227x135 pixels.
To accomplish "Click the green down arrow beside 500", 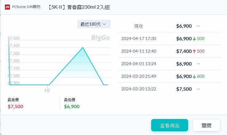I will [x=194, y=39].
